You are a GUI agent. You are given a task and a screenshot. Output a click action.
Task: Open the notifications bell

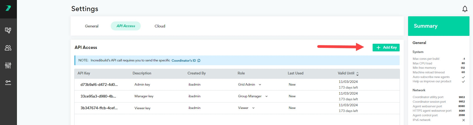(465, 9)
